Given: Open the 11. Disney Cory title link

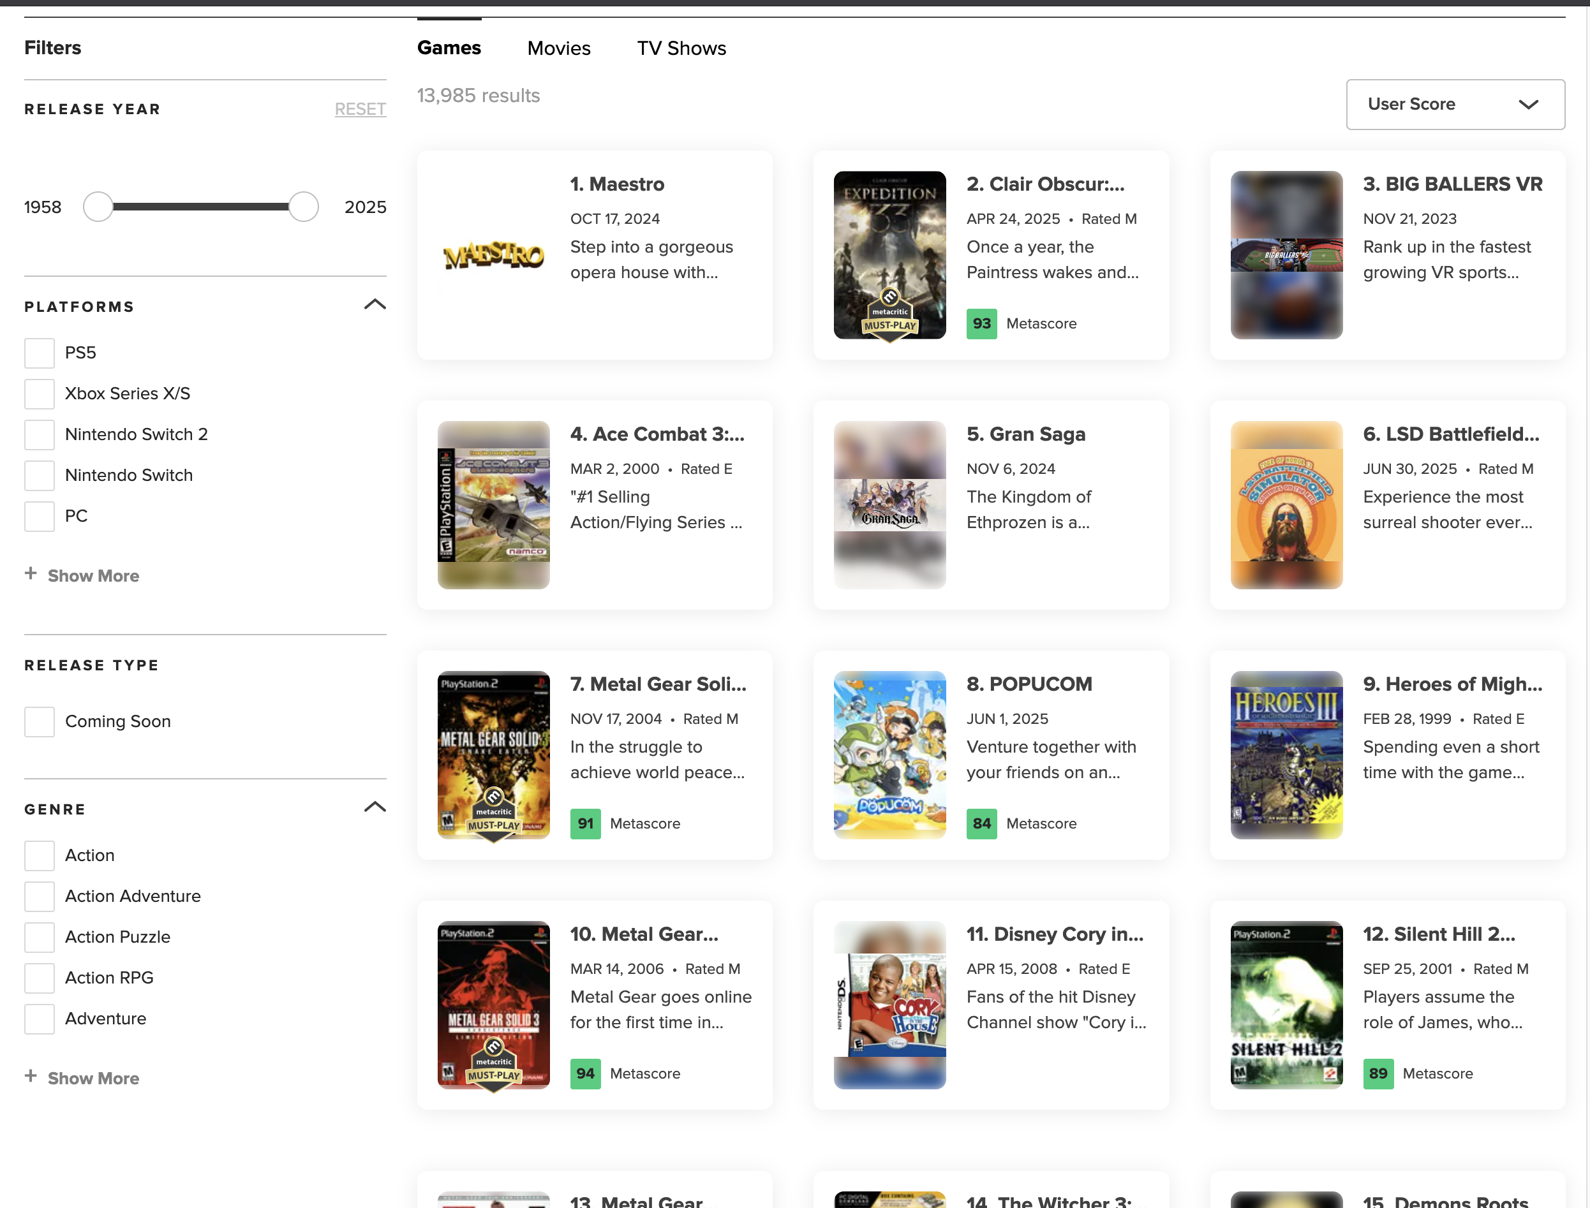Looking at the screenshot, I should point(1055,935).
